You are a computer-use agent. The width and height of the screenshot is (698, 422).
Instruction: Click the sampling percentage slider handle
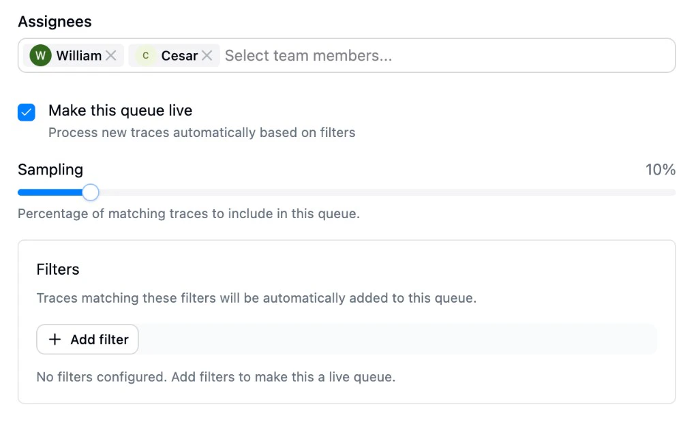(90, 192)
